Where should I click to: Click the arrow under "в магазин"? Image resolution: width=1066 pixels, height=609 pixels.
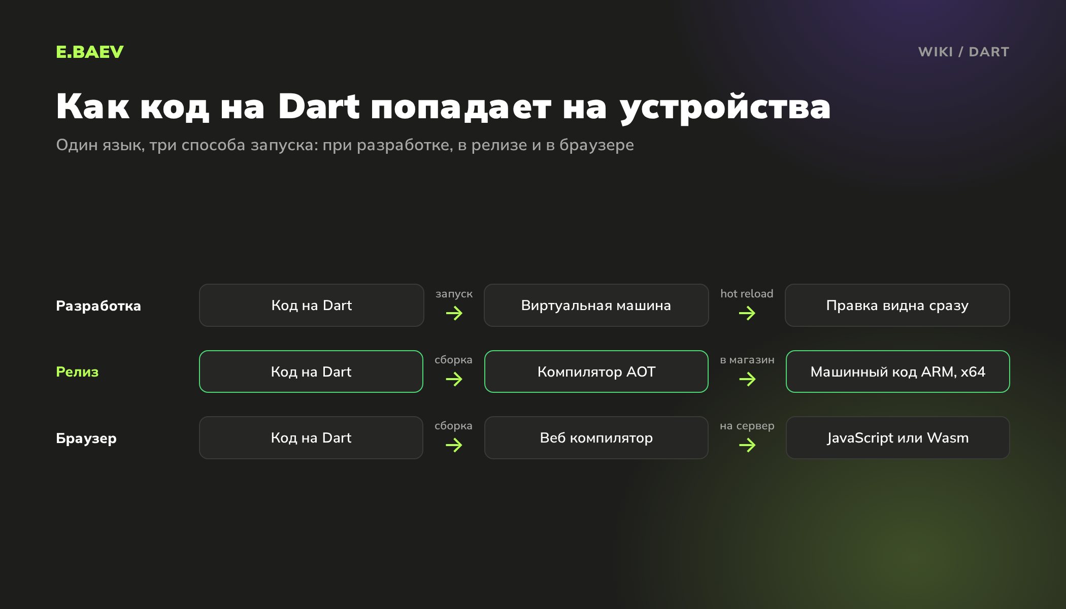tap(747, 379)
